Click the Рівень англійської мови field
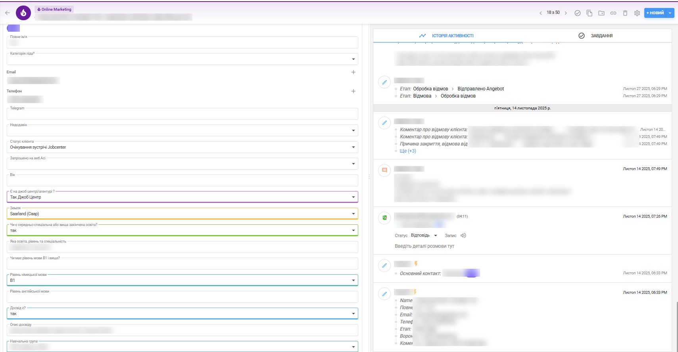Screen dimensions: 678x352 point(182,297)
